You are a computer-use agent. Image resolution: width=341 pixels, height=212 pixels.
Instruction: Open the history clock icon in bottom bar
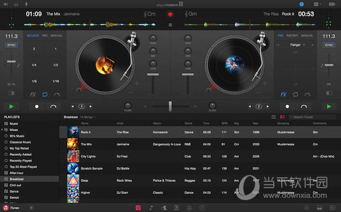click(202, 208)
